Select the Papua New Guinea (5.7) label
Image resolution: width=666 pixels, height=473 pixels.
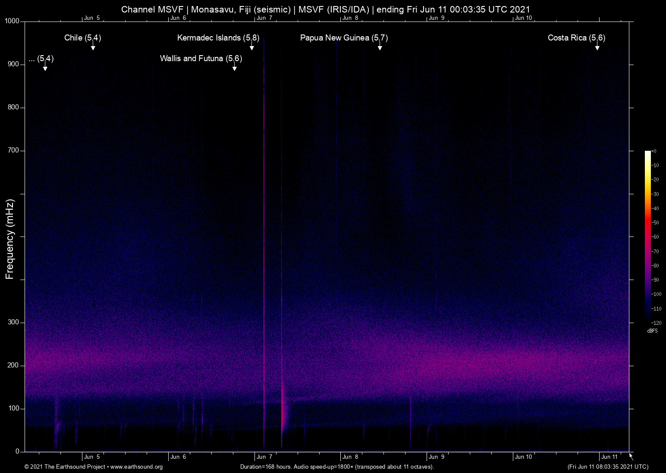point(344,38)
